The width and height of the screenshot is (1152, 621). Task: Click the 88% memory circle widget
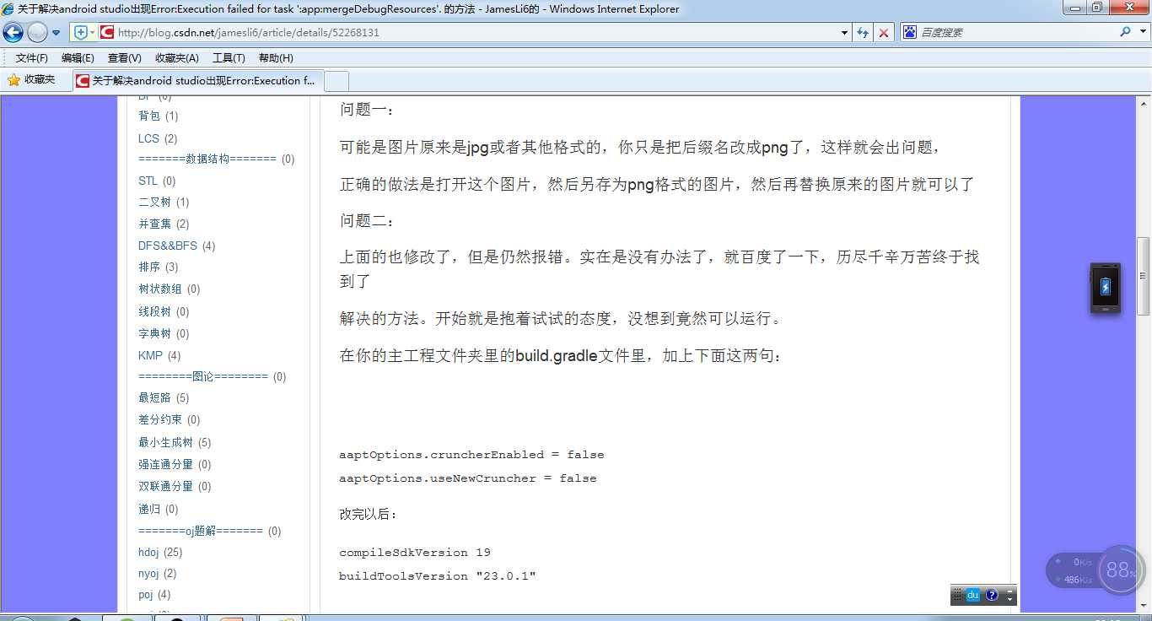(x=1121, y=570)
